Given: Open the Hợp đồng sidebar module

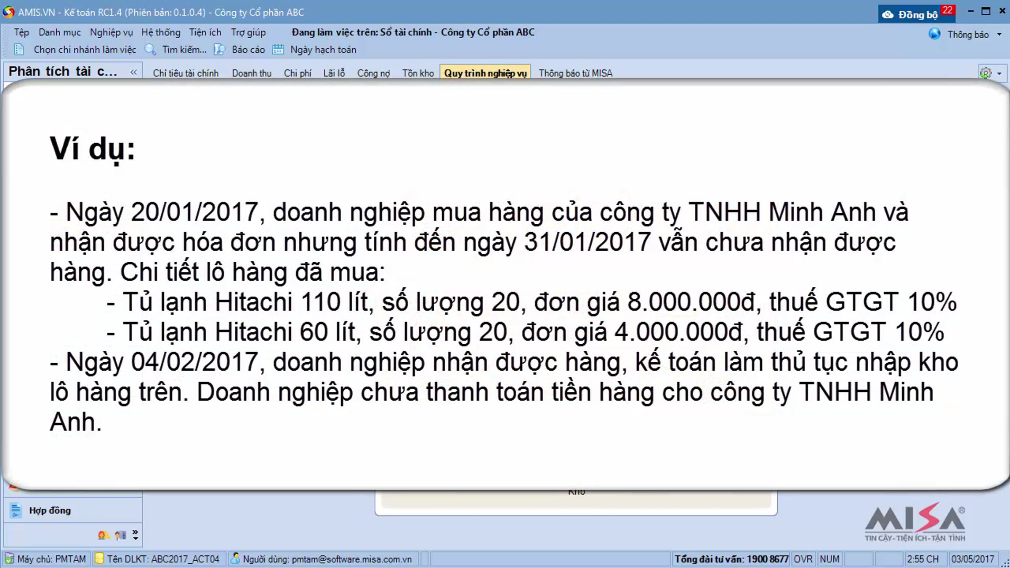Looking at the screenshot, I should pos(72,510).
